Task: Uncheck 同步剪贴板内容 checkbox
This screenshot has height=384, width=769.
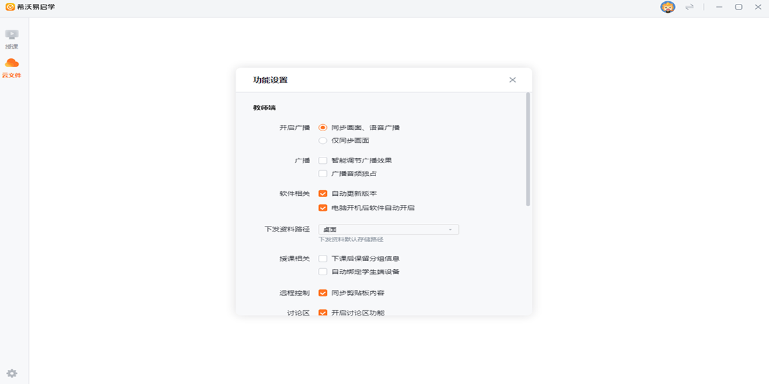Action: click(x=323, y=293)
